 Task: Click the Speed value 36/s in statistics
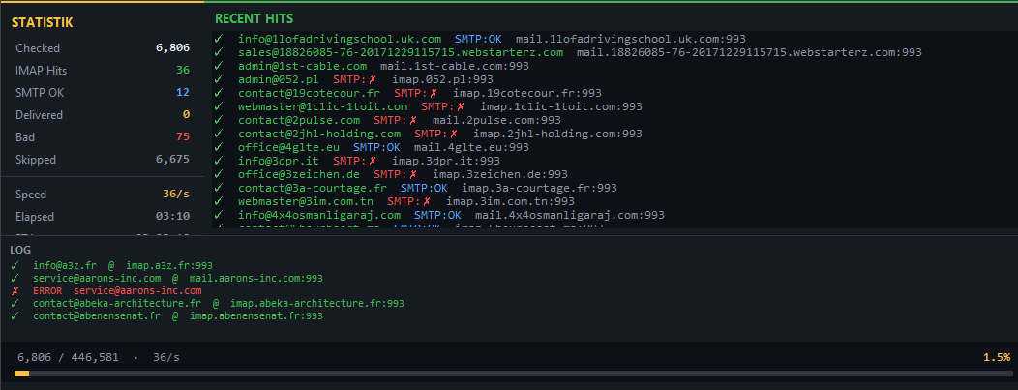coord(176,195)
